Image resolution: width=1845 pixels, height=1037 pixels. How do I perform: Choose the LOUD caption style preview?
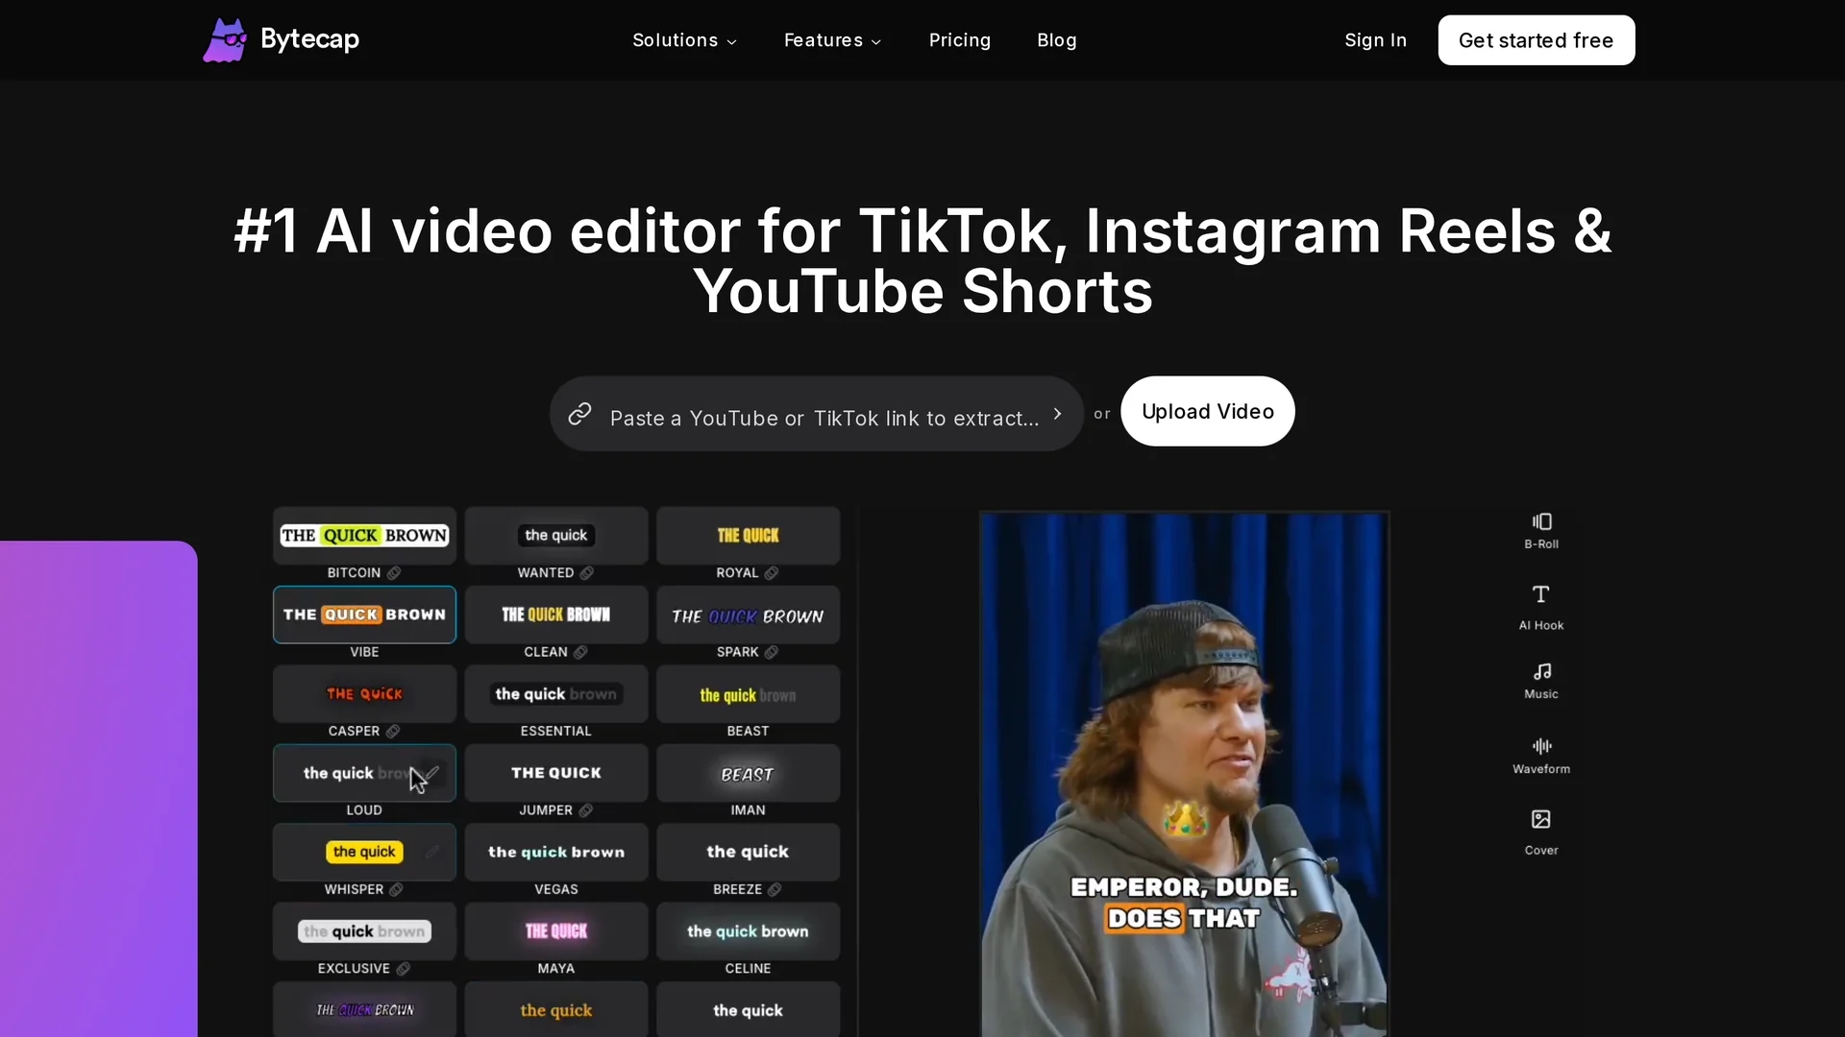[x=364, y=773]
